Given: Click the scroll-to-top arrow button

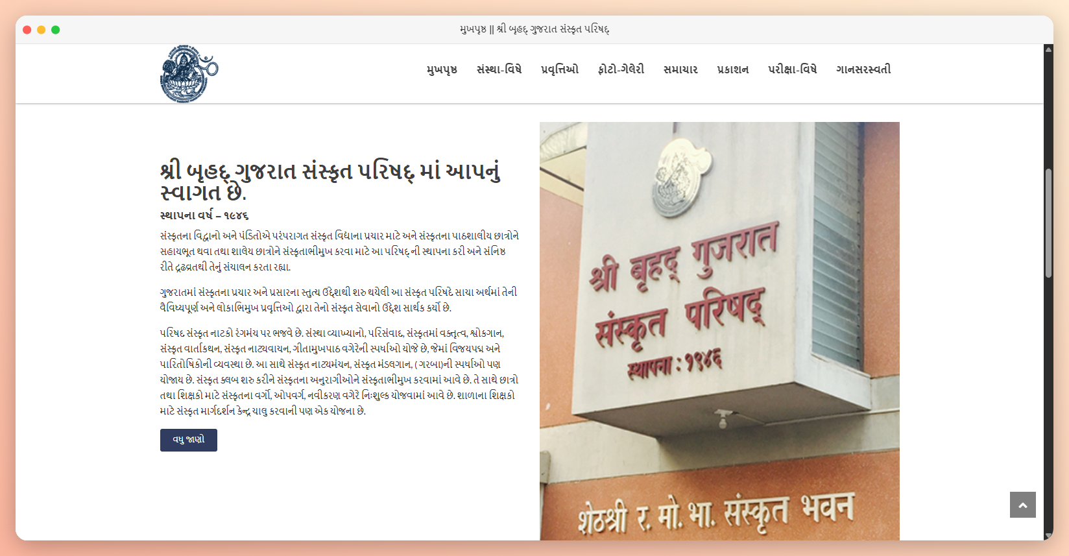Looking at the screenshot, I should 1023,505.
